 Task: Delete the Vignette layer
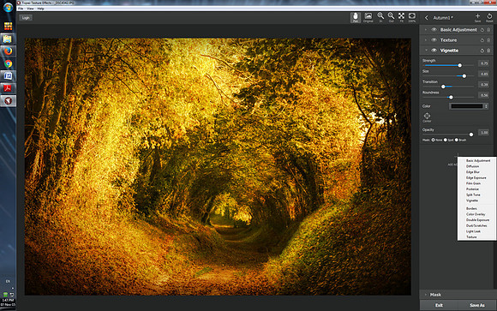[x=488, y=51]
